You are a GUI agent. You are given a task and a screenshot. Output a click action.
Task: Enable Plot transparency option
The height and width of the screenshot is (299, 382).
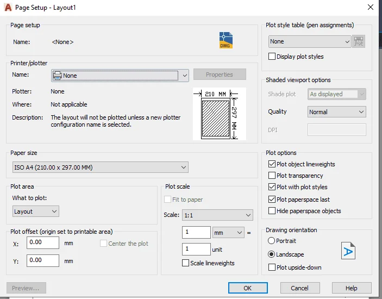(x=272, y=176)
